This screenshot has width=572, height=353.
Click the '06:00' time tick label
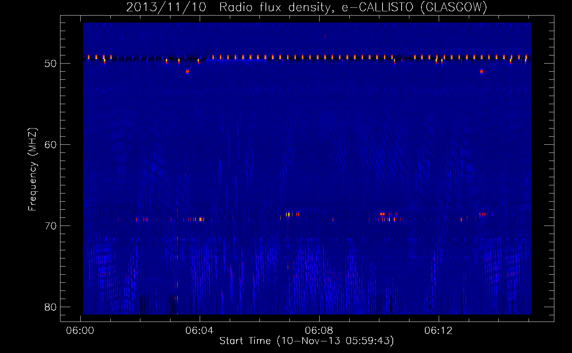[x=80, y=331]
